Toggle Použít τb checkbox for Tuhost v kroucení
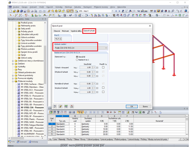Screen dimensions: 196x147 click(103, 67)
